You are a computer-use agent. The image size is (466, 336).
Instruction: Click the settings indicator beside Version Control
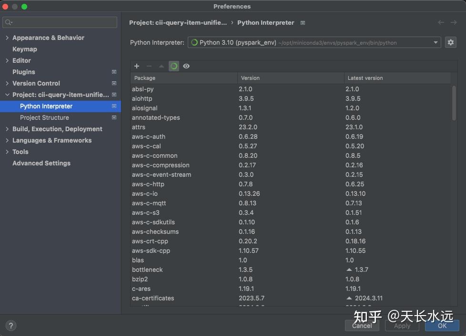(114, 83)
